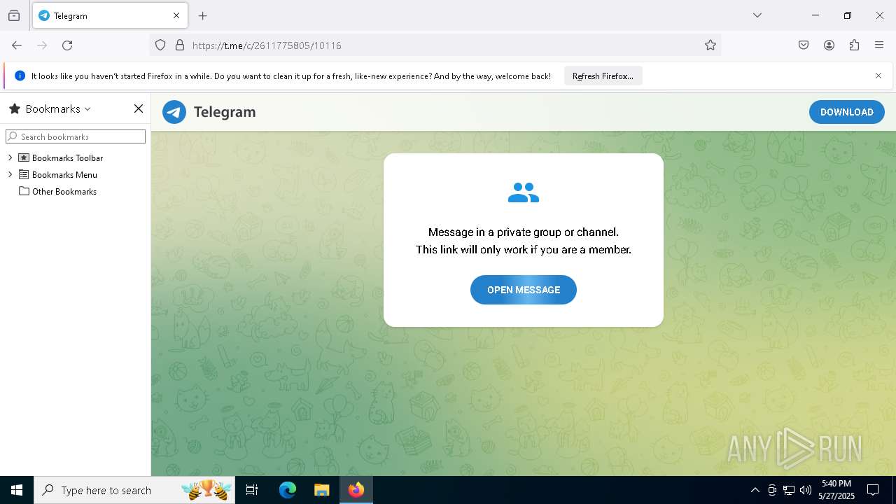Image resolution: width=896 pixels, height=504 pixels.
Task: Open Task View
Action: (252, 490)
